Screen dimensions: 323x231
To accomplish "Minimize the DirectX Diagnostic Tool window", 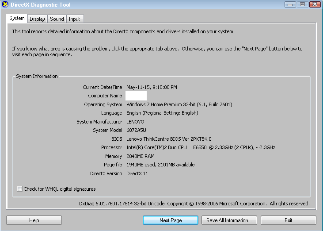I will coord(290,4).
